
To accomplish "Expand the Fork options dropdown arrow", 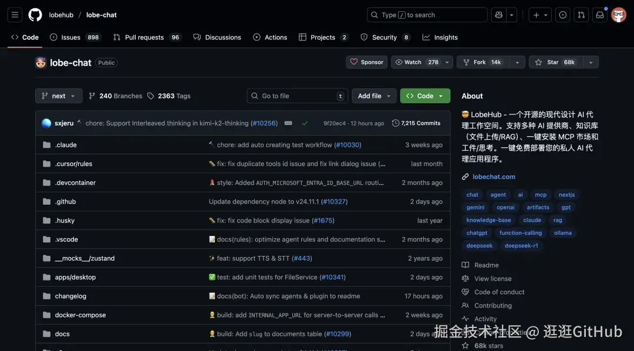I will [x=517, y=62].
